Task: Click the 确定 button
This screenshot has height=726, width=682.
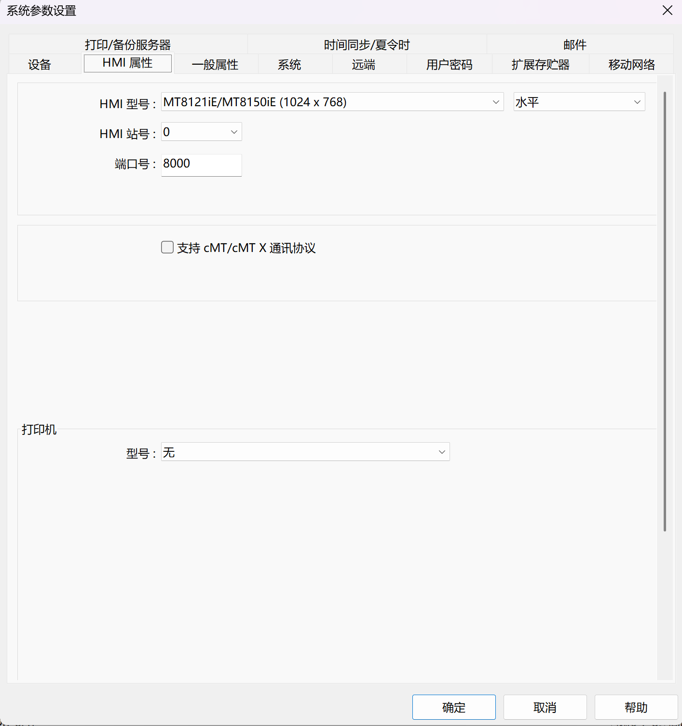Action: (x=453, y=707)
